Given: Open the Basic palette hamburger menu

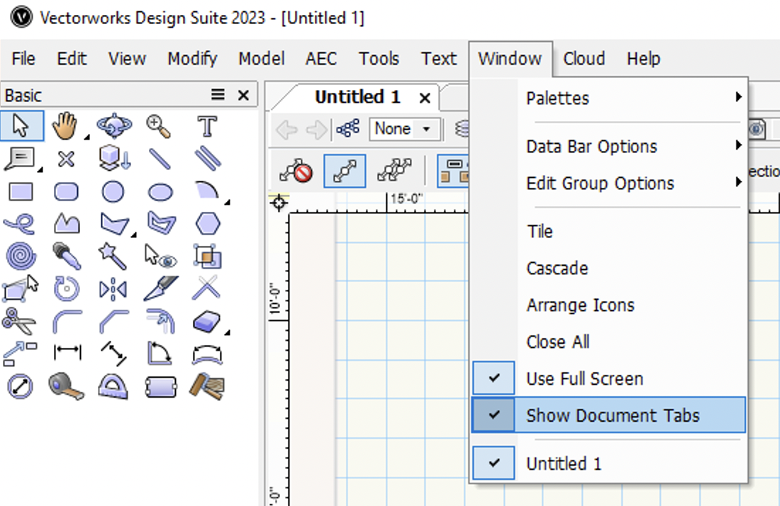Looking at the screenshot, I should (x=216, y=94).
